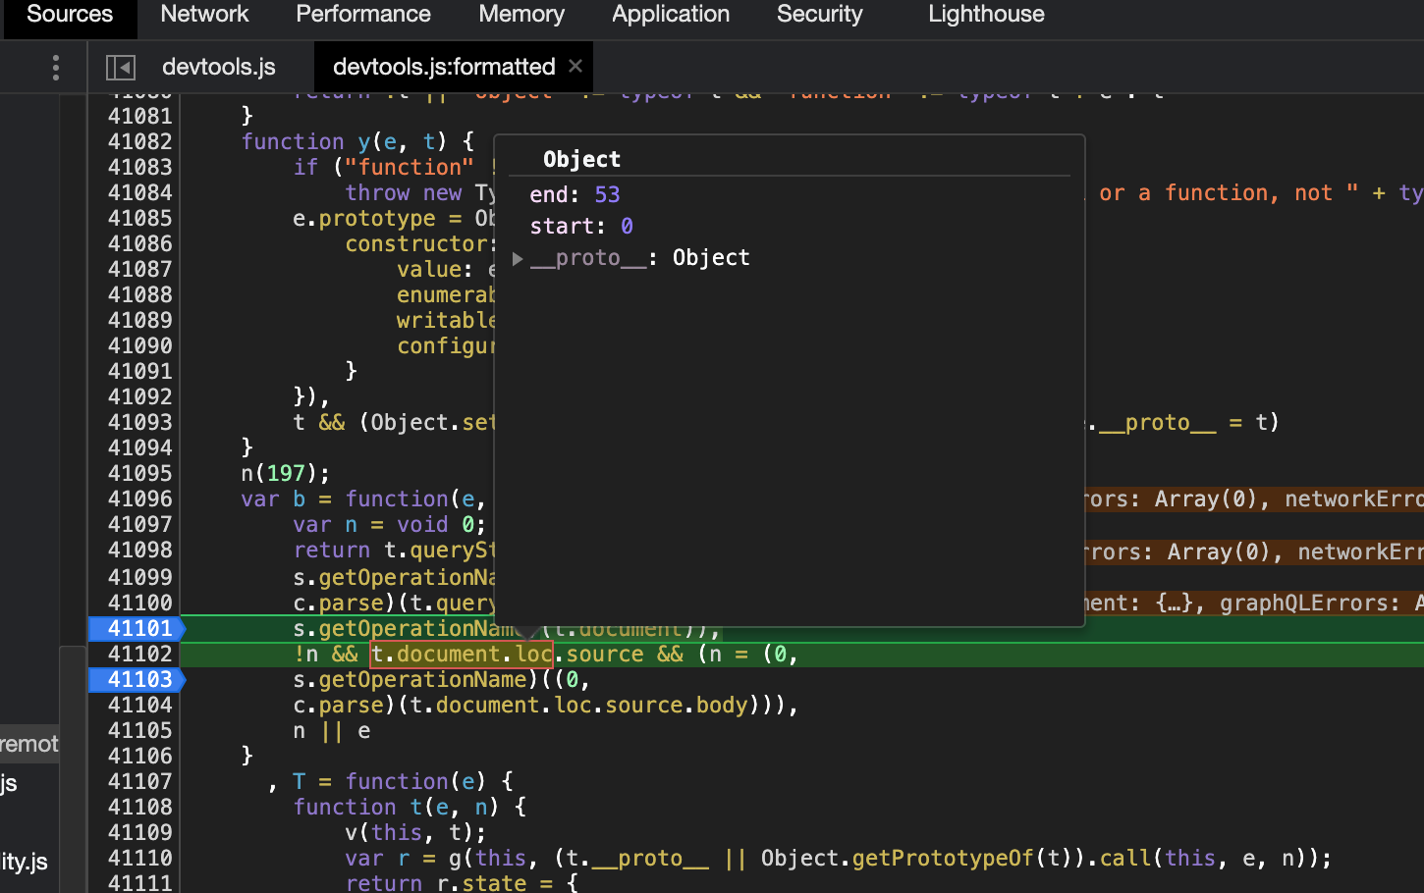This screenshot has height=893, width=1424.
Task: Select the devtools.js:formatted tab
Action: tap(442, 67)
